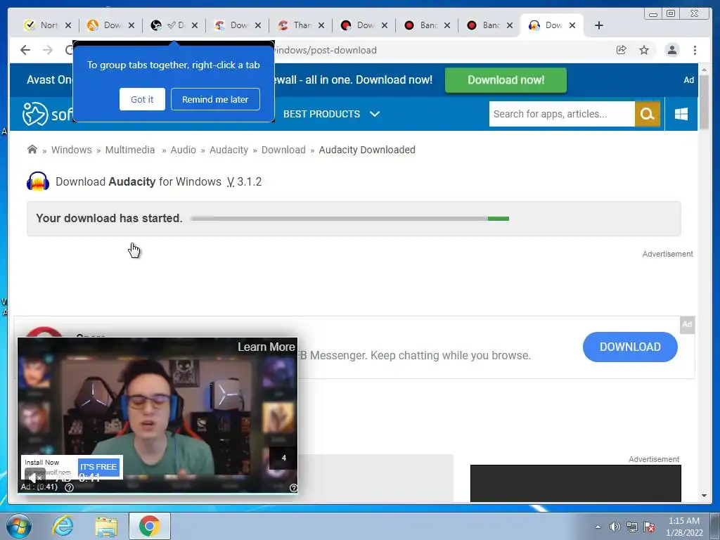Open a new tab with the plus button
Viewport: 720px width, 540px height.
599,26
